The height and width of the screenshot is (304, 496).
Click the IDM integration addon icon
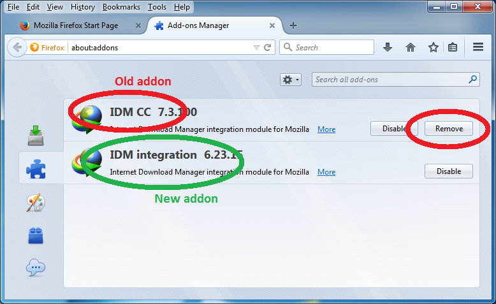pyautogui.click(x=87, y=163)
